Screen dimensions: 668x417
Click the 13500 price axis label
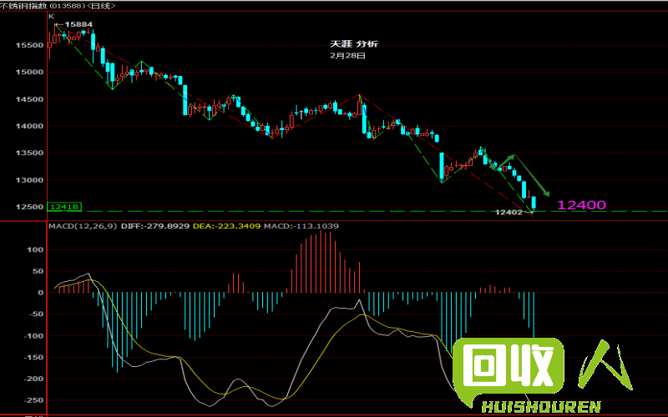pos(29,153)
